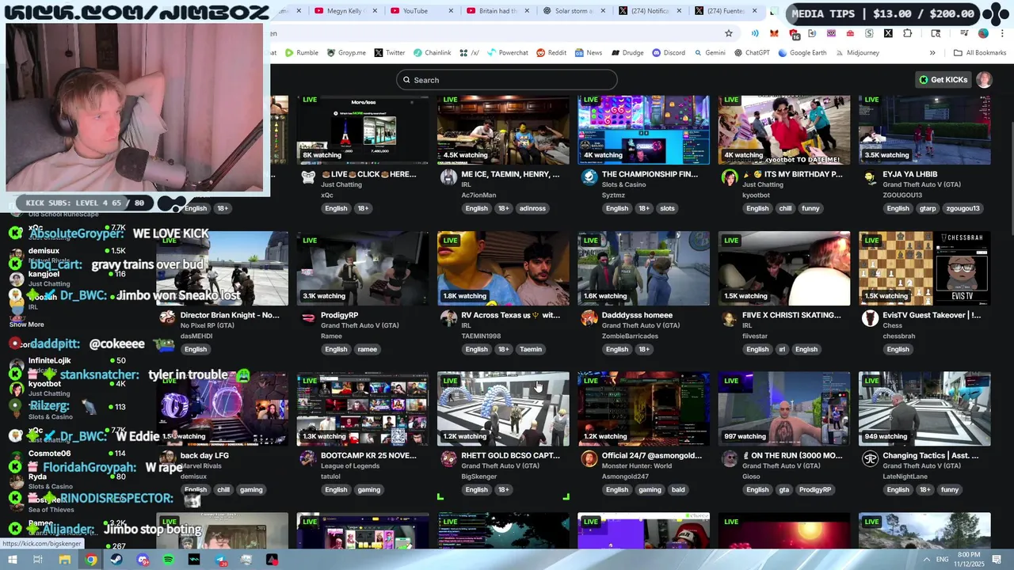
Task: Open the Discord bookmark
Action: (x=669, y=53)
